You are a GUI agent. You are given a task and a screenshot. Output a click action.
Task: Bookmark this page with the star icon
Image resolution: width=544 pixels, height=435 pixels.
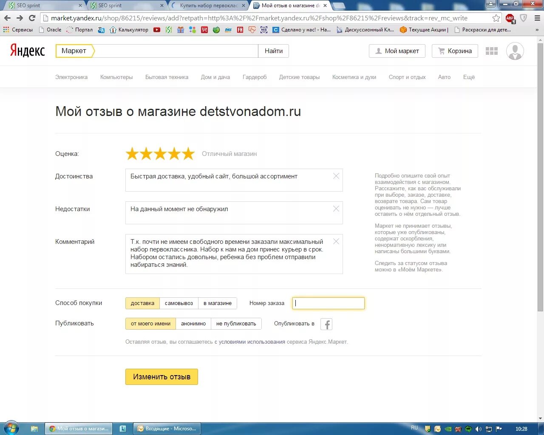(x=496, y=18)
